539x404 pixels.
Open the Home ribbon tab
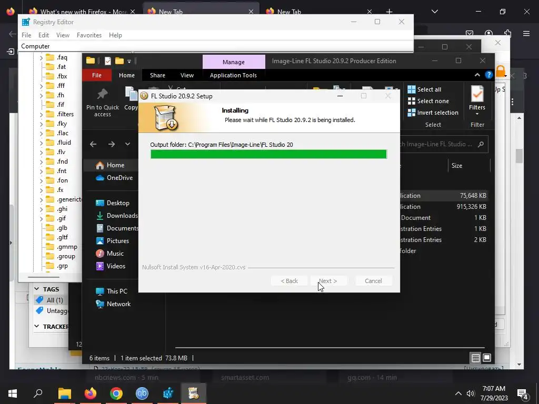[127, 75]
